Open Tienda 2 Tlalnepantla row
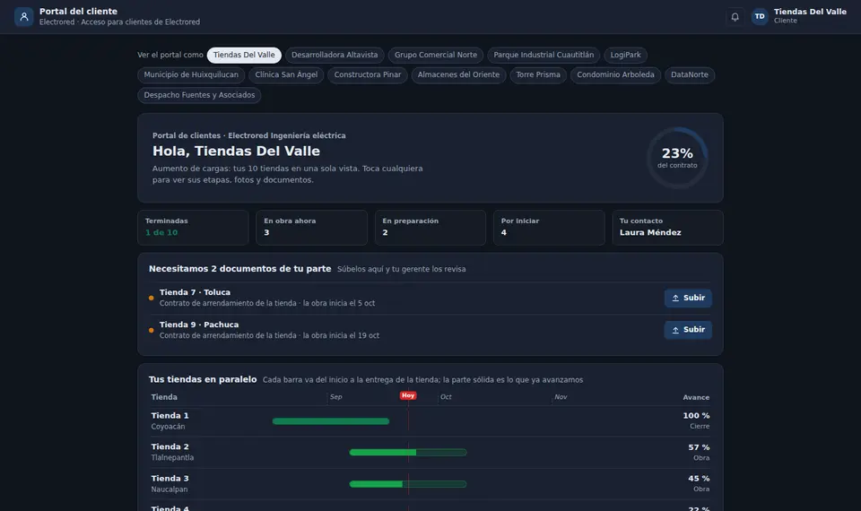This screenshot has height=511, width=861. click(430, 452)
